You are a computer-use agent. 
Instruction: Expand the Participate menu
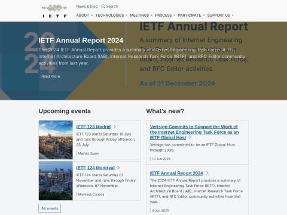point(191,16)
